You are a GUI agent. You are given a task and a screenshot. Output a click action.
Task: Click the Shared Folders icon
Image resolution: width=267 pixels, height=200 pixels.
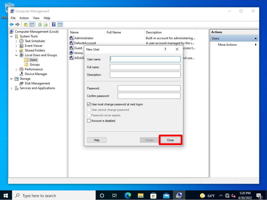coord(21,50)
